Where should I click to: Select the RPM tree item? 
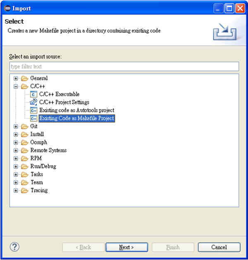tap(36, 158)
